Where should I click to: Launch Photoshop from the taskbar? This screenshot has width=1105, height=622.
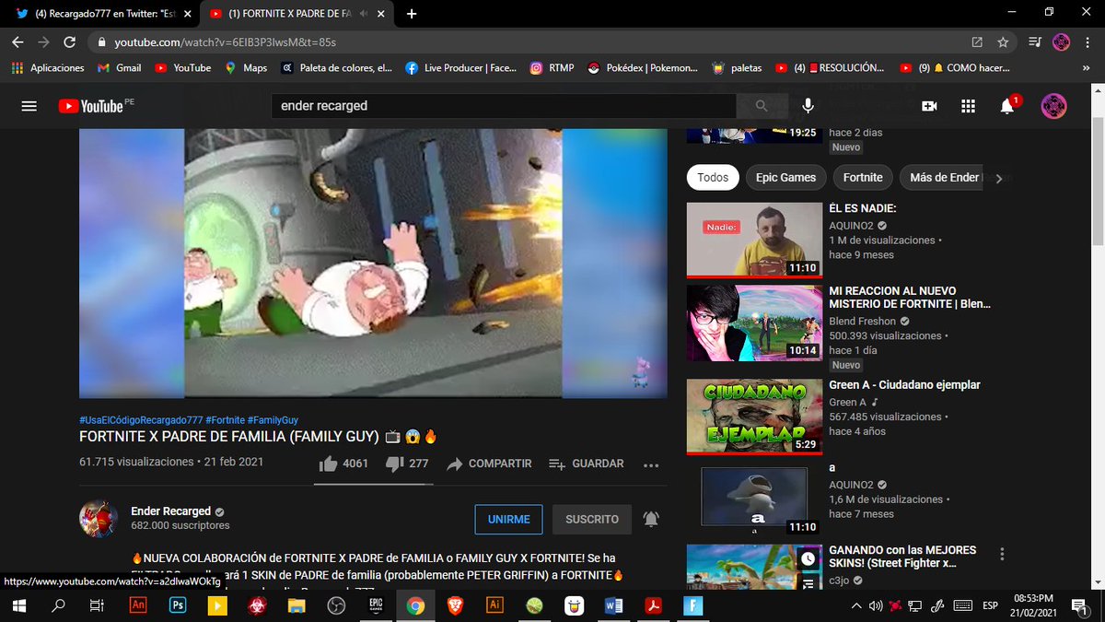coord(178,605)
